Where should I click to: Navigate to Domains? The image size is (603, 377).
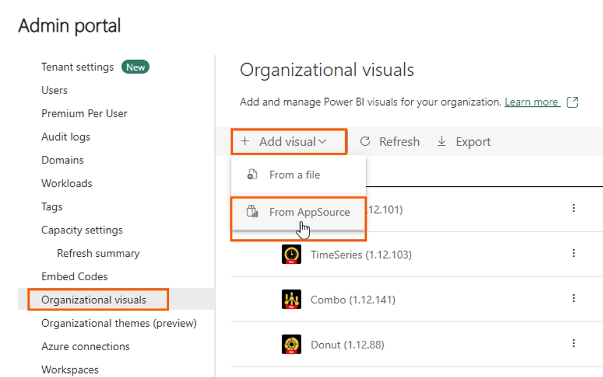[x=63, y=160]
